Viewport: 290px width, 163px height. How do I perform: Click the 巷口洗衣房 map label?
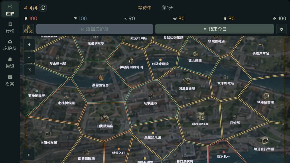point(185,161)
